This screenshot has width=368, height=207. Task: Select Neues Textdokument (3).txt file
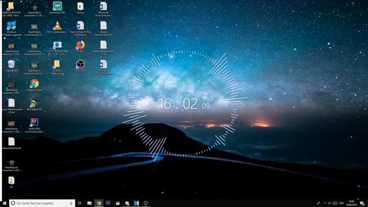(x=103, y=48)
